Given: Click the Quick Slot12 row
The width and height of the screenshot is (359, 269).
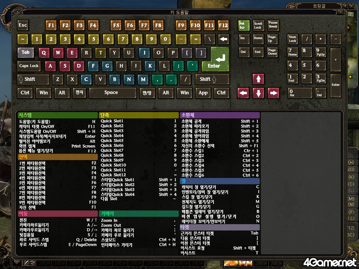Looking at the screenshot, I should coord(139,175).
